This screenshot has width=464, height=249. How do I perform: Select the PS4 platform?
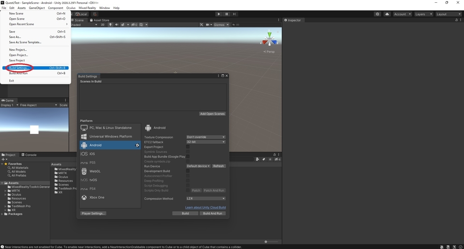[x=110, y=189]
